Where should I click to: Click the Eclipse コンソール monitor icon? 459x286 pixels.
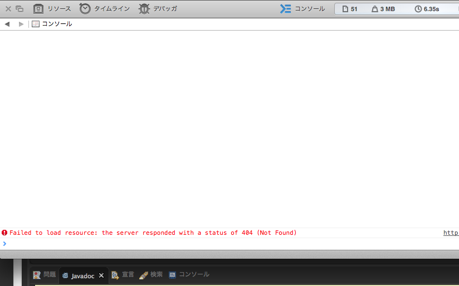[x=173, y=275]
